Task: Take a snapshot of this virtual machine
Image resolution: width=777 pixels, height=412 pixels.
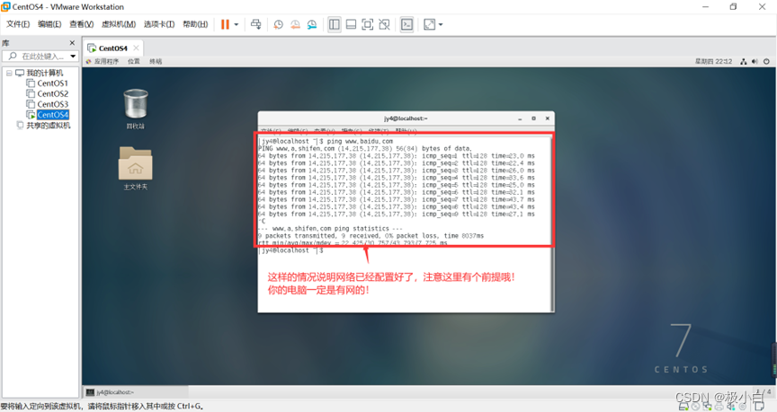Action: click(279, 24)
